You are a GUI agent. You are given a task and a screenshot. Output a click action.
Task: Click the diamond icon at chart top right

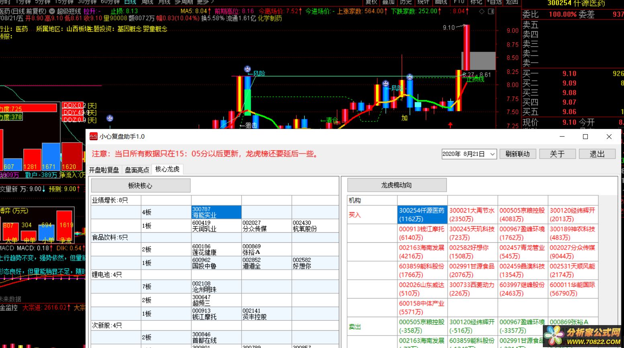[482, 11]
